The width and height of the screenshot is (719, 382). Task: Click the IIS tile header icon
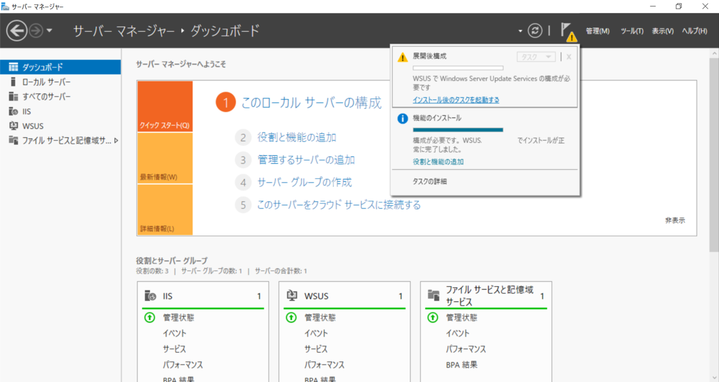point(150,296)
